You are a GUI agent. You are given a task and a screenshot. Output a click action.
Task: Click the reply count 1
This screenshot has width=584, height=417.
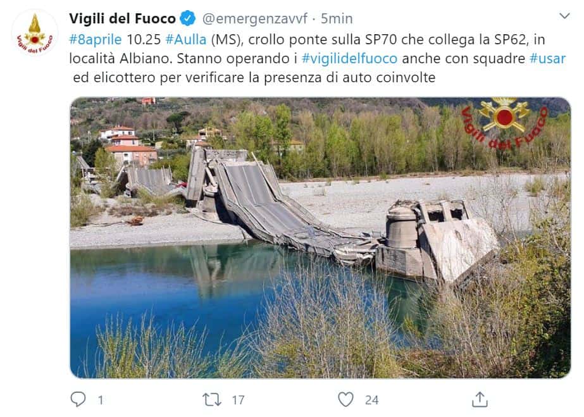point(101,400)
